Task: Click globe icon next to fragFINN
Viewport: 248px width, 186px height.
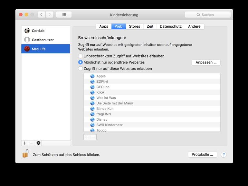Action: click(92, 114)
